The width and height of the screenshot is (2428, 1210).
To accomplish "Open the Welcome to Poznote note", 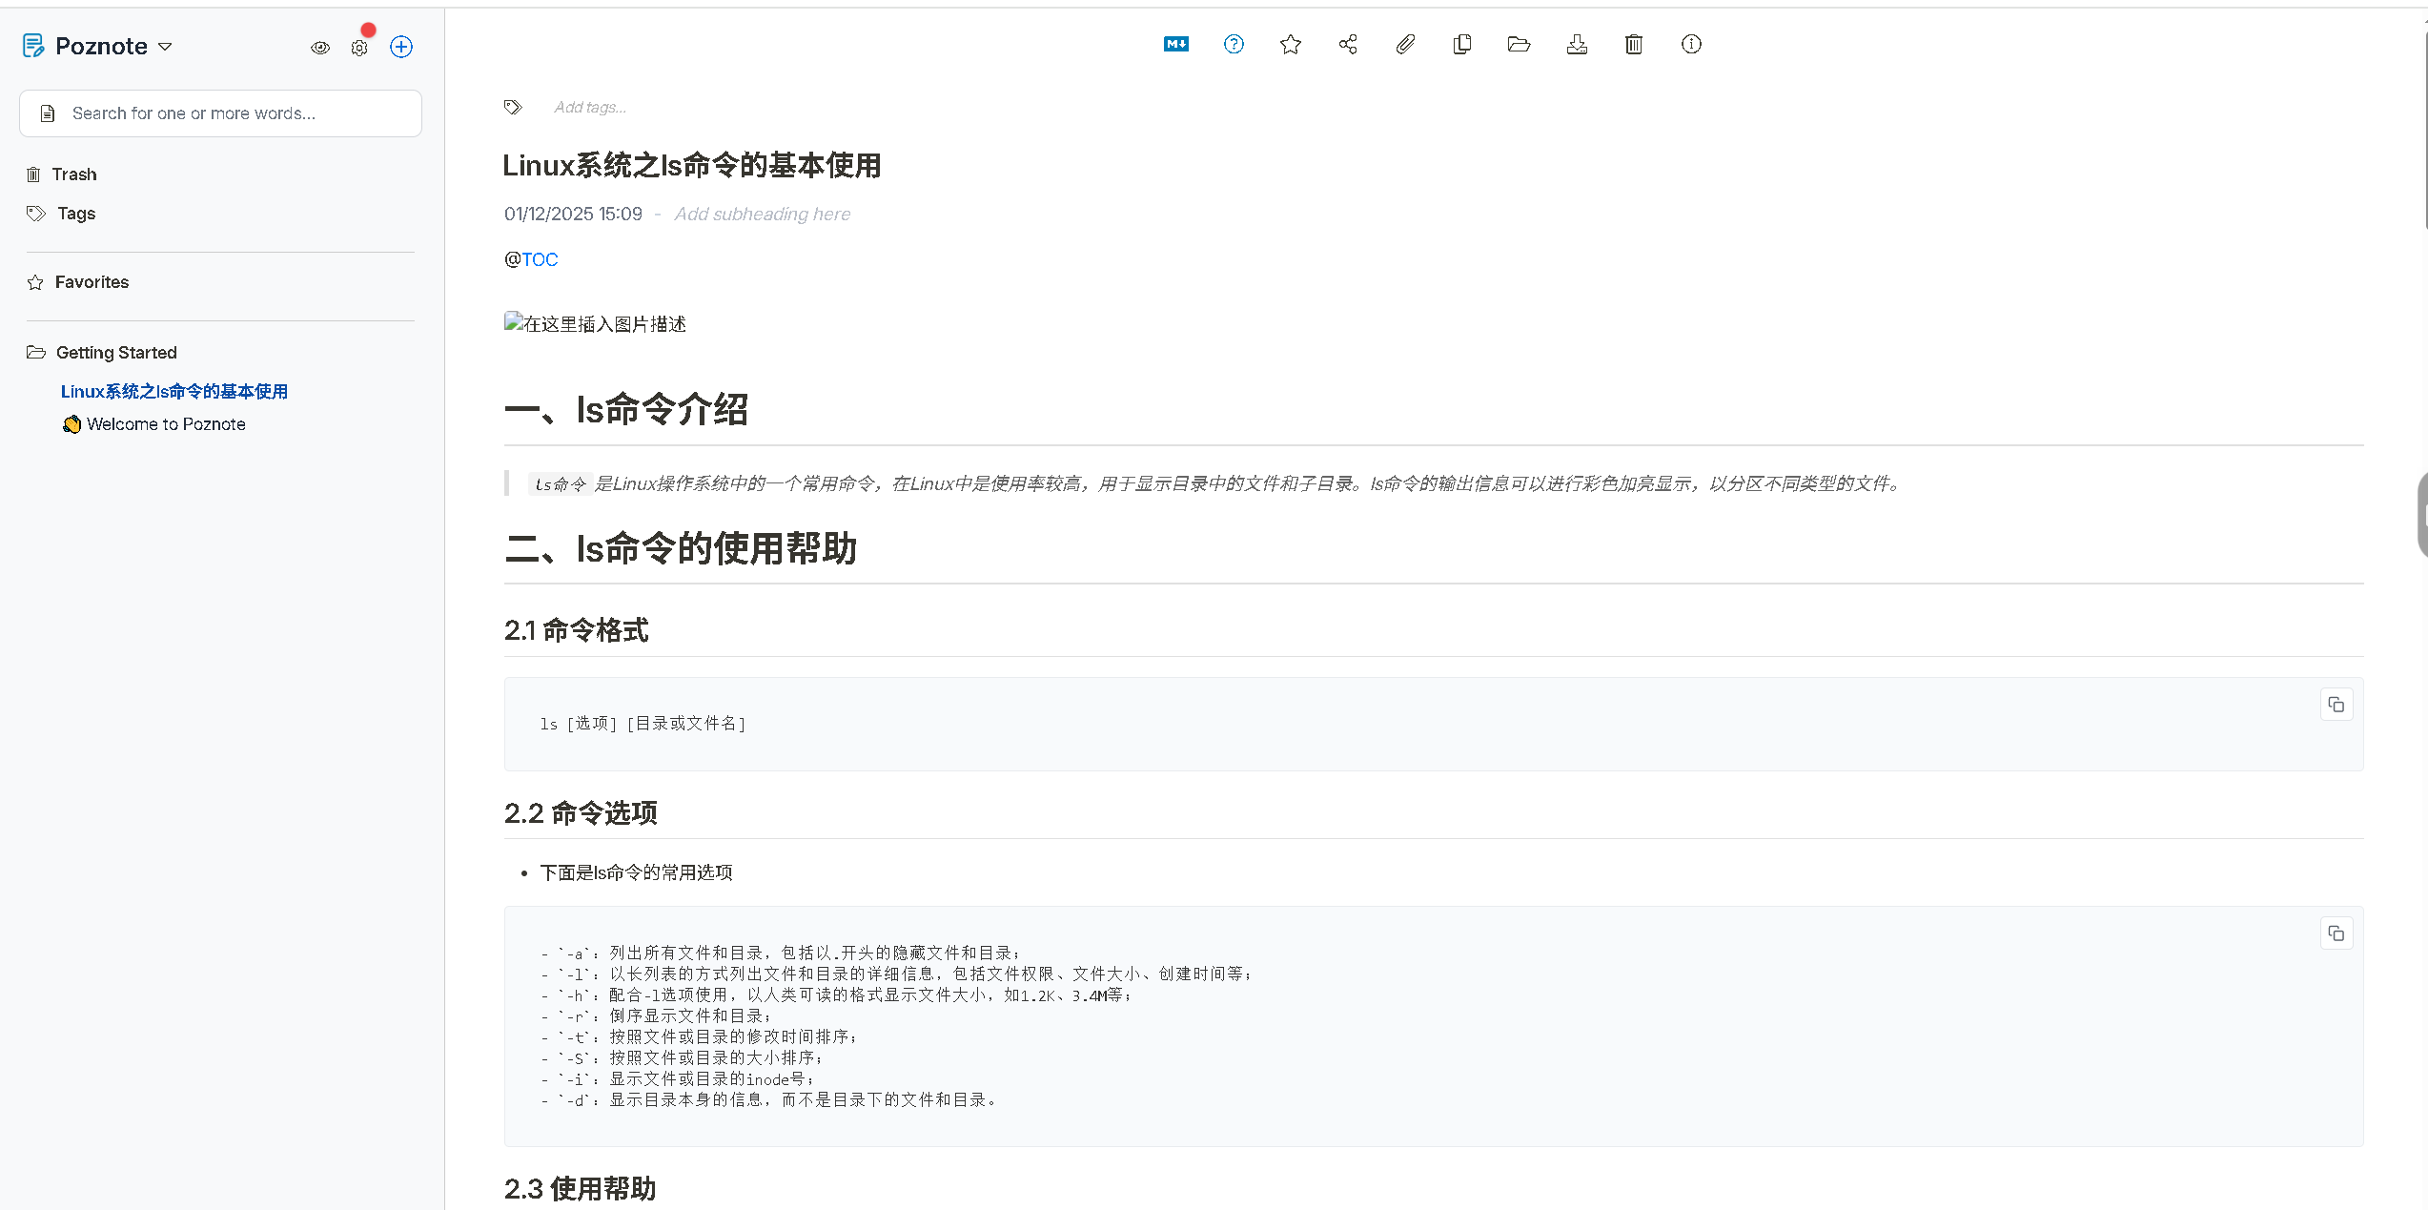I will (165, 423).
